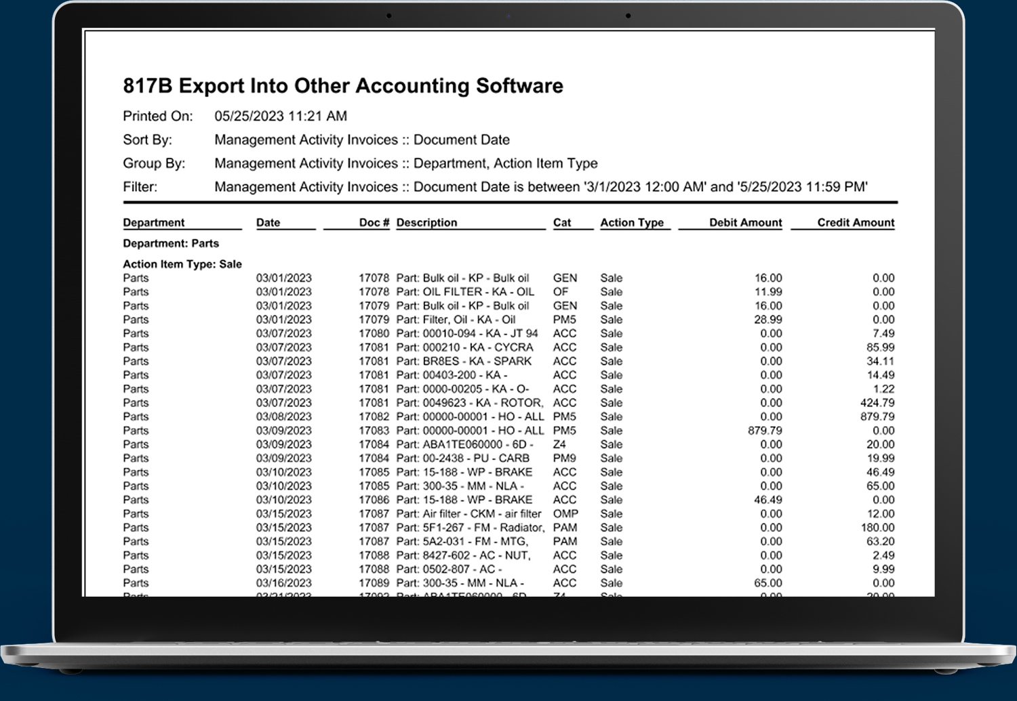Viewport: 1017px width, 701px height.
Task: Click description 'Part: 0502-807 - AC -'
Action: click(450, 570)
